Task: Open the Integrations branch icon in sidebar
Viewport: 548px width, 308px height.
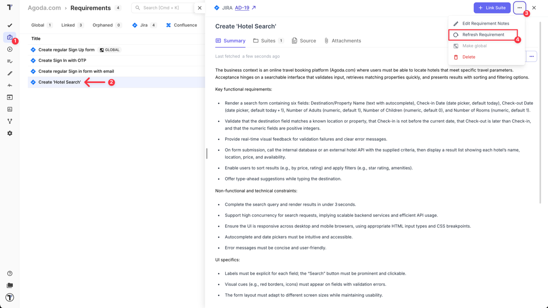Action: 9,121
